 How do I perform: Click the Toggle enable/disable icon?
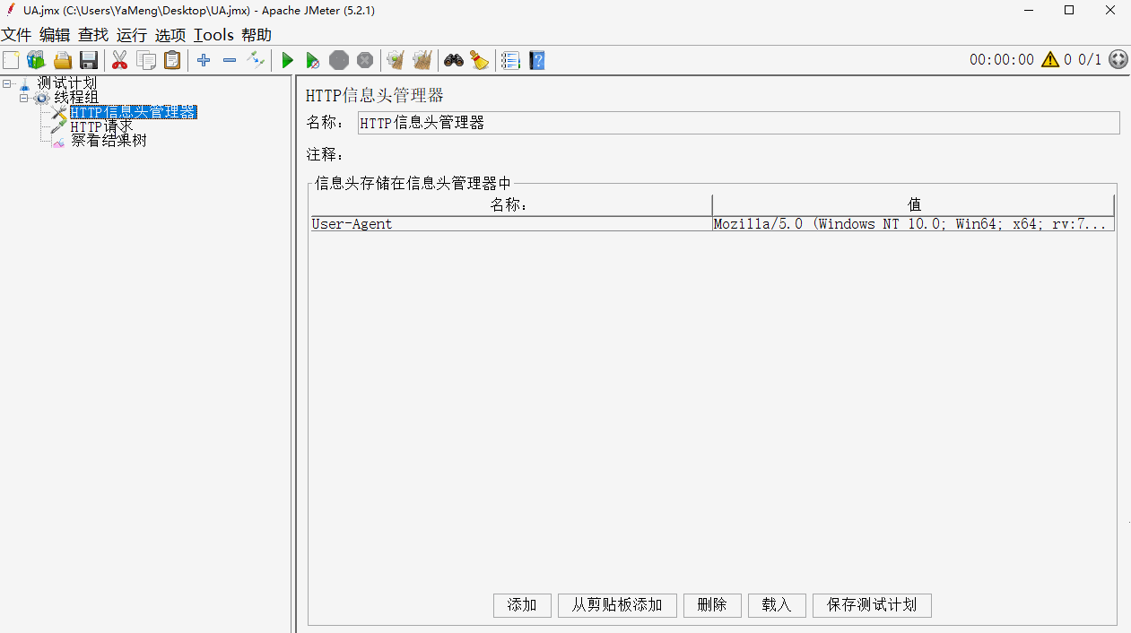[257, 60]
